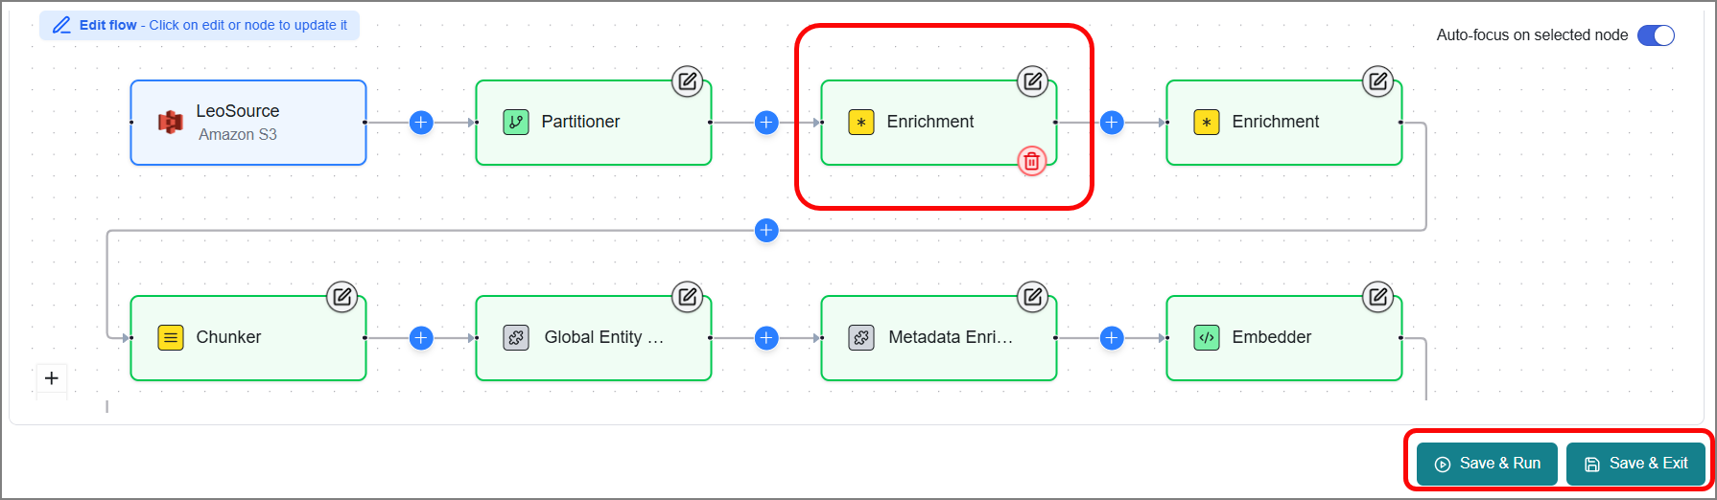This screenshot has width=1717, height=500.
Task: Click the edit icon on Partitioner node
Action: (x=687, y=81)
